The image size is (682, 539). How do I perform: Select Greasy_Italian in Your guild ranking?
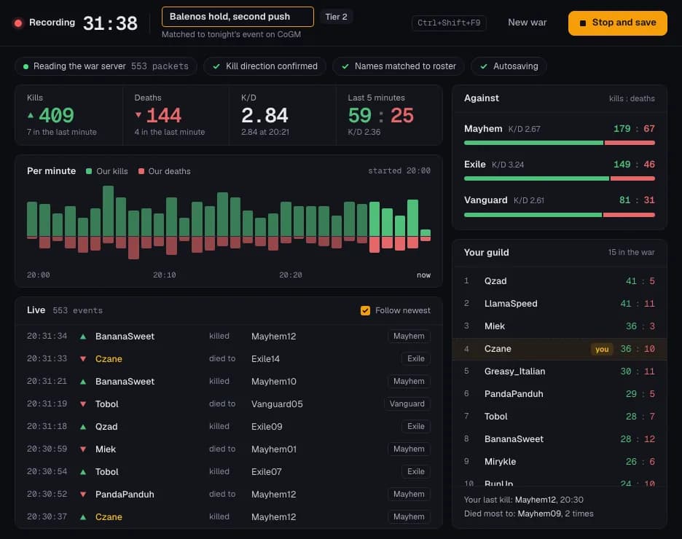click(x=560, y=371)
